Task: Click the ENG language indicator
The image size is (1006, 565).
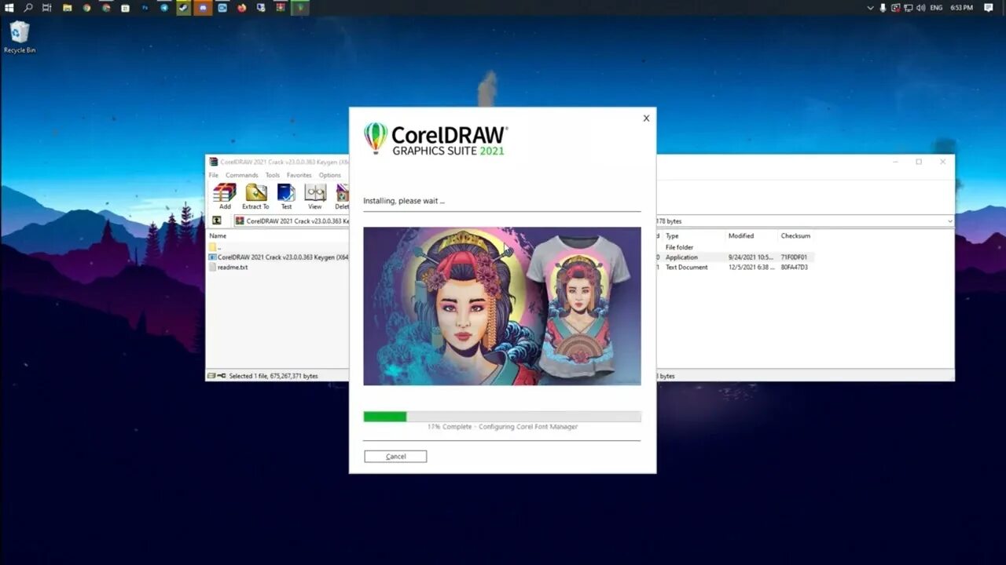Action: (x=936, y=8)
